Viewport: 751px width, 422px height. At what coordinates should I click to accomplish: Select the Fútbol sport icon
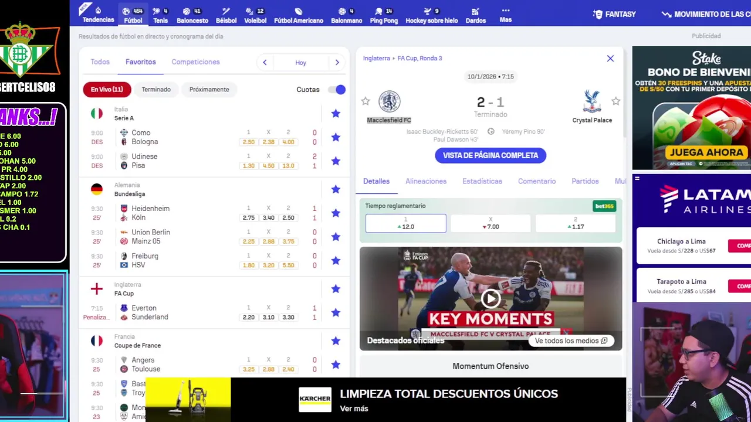[133, 15]
